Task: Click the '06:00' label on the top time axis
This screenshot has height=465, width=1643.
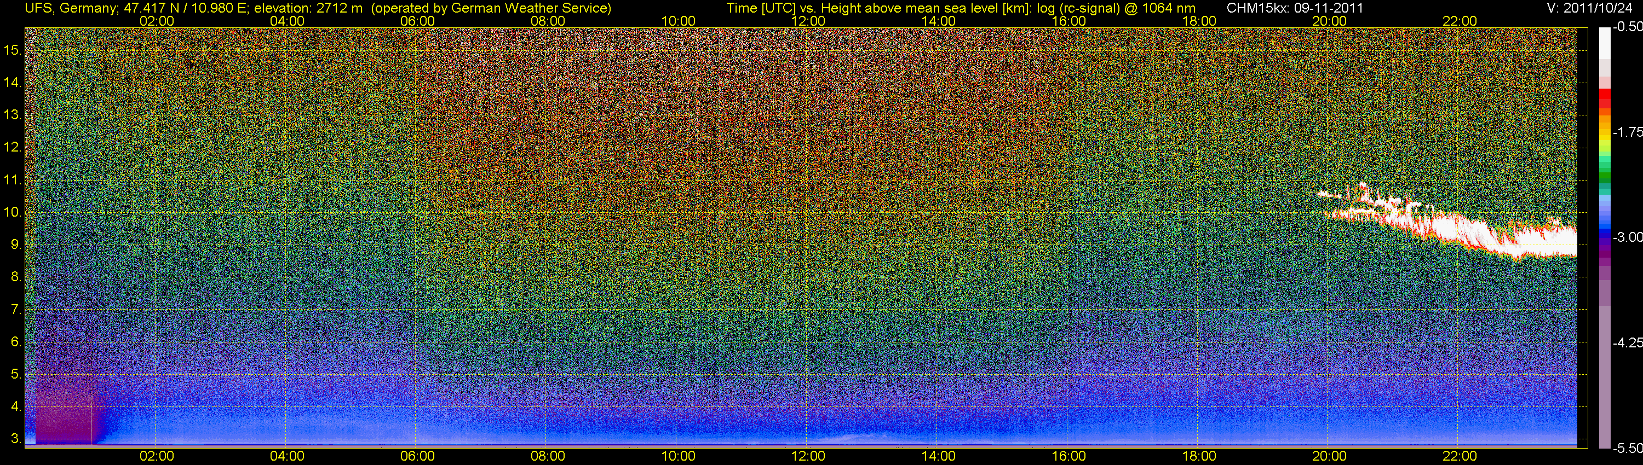Action: pyautogui.click(x=418, y=20)
